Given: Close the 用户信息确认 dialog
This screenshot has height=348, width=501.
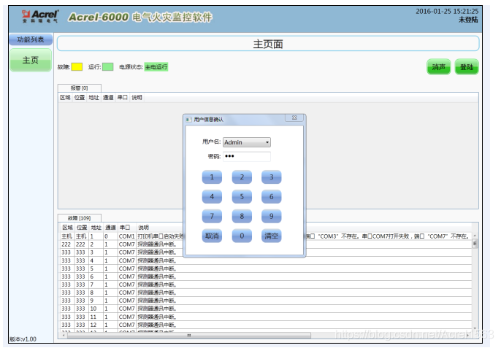Looking at the screenshot, I should (294, 117).
